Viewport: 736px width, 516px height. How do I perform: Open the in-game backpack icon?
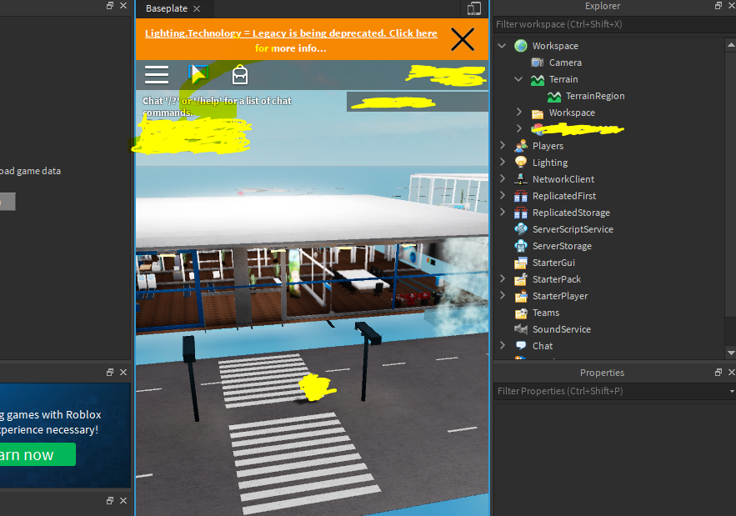click(240, 75)
